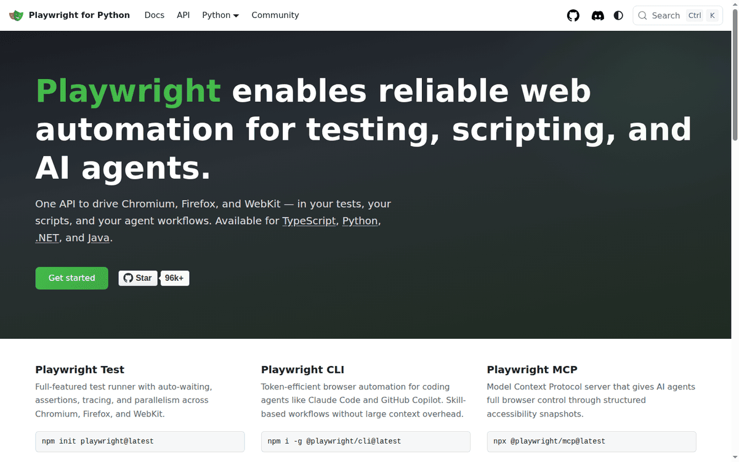The height and width of the screenshot is (462, 739).
Task: Open the Community menu item
Action: coord(275,15)
